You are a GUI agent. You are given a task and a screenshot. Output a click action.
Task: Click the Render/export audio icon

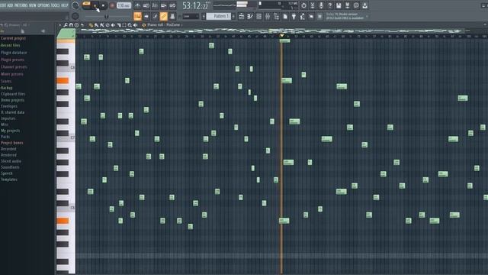(x=348, y=5)
